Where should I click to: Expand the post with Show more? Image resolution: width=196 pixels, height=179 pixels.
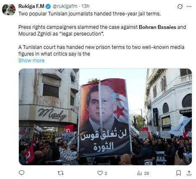[x=31, y=61]
